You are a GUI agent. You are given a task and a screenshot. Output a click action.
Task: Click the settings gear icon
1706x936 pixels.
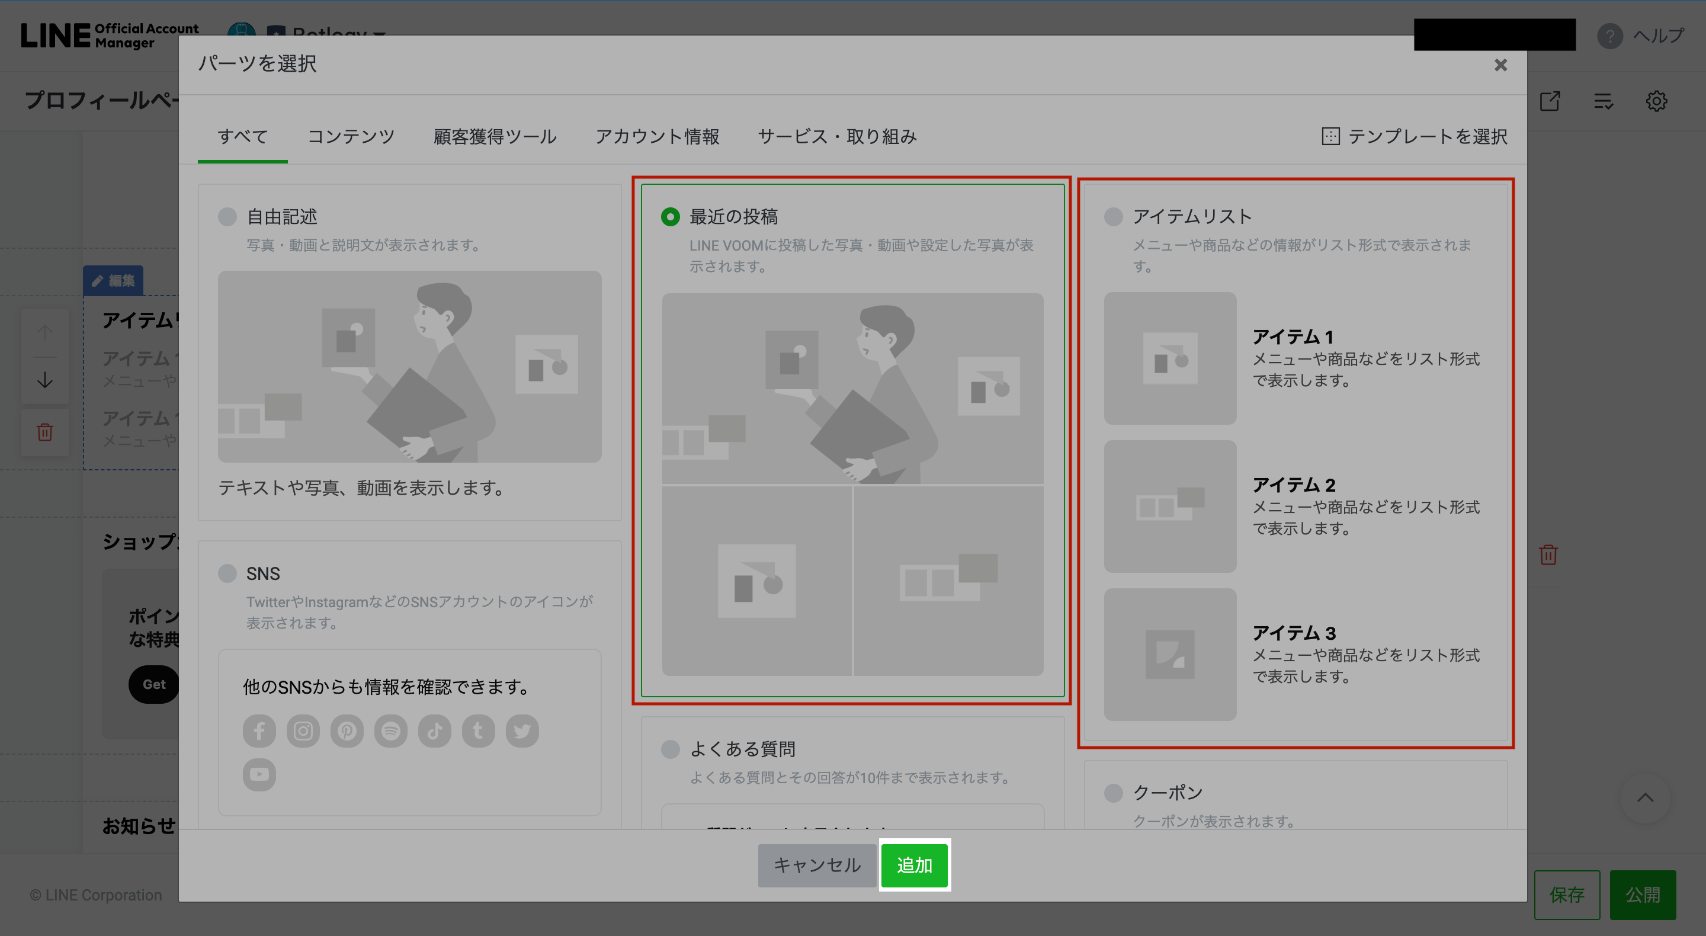click(x=1656, y=101)
